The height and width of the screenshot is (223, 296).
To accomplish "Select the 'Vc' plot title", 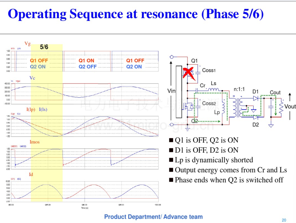I will (32, 78).
